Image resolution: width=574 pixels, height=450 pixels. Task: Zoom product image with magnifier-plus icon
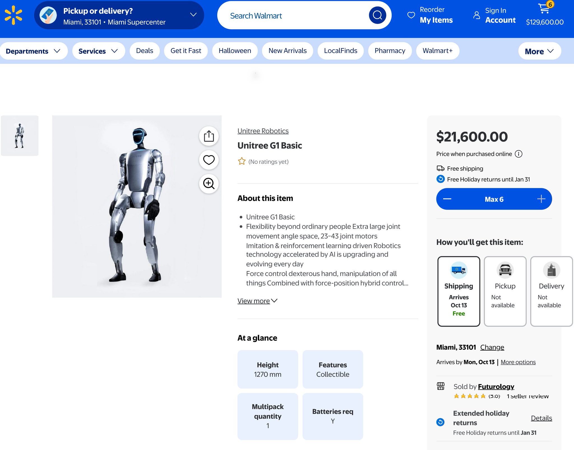coord(209,184)
